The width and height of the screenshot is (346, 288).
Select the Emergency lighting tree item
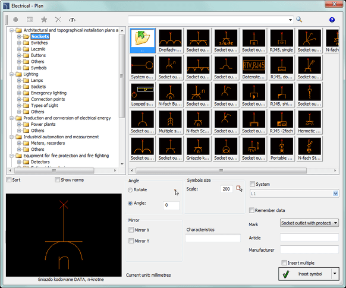pyautogui.click(x=49, y=93)
